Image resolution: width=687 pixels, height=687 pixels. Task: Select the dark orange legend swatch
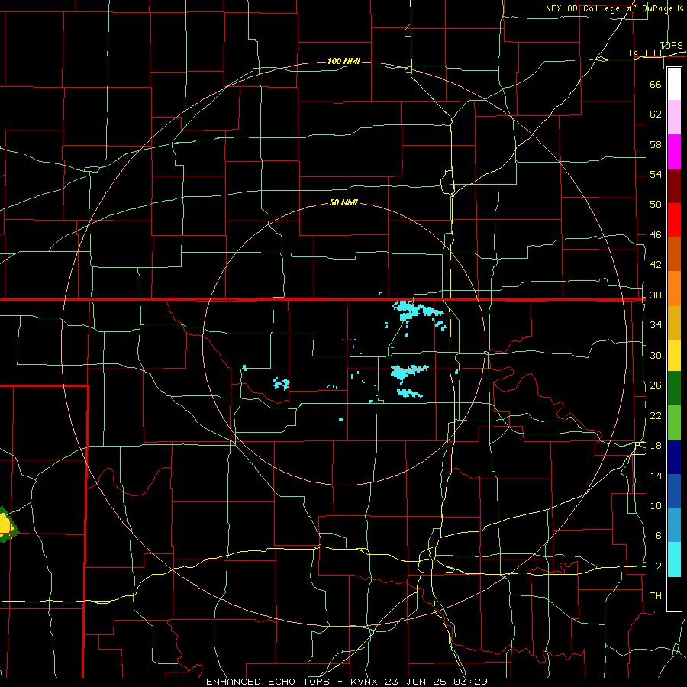pos(674,254)
